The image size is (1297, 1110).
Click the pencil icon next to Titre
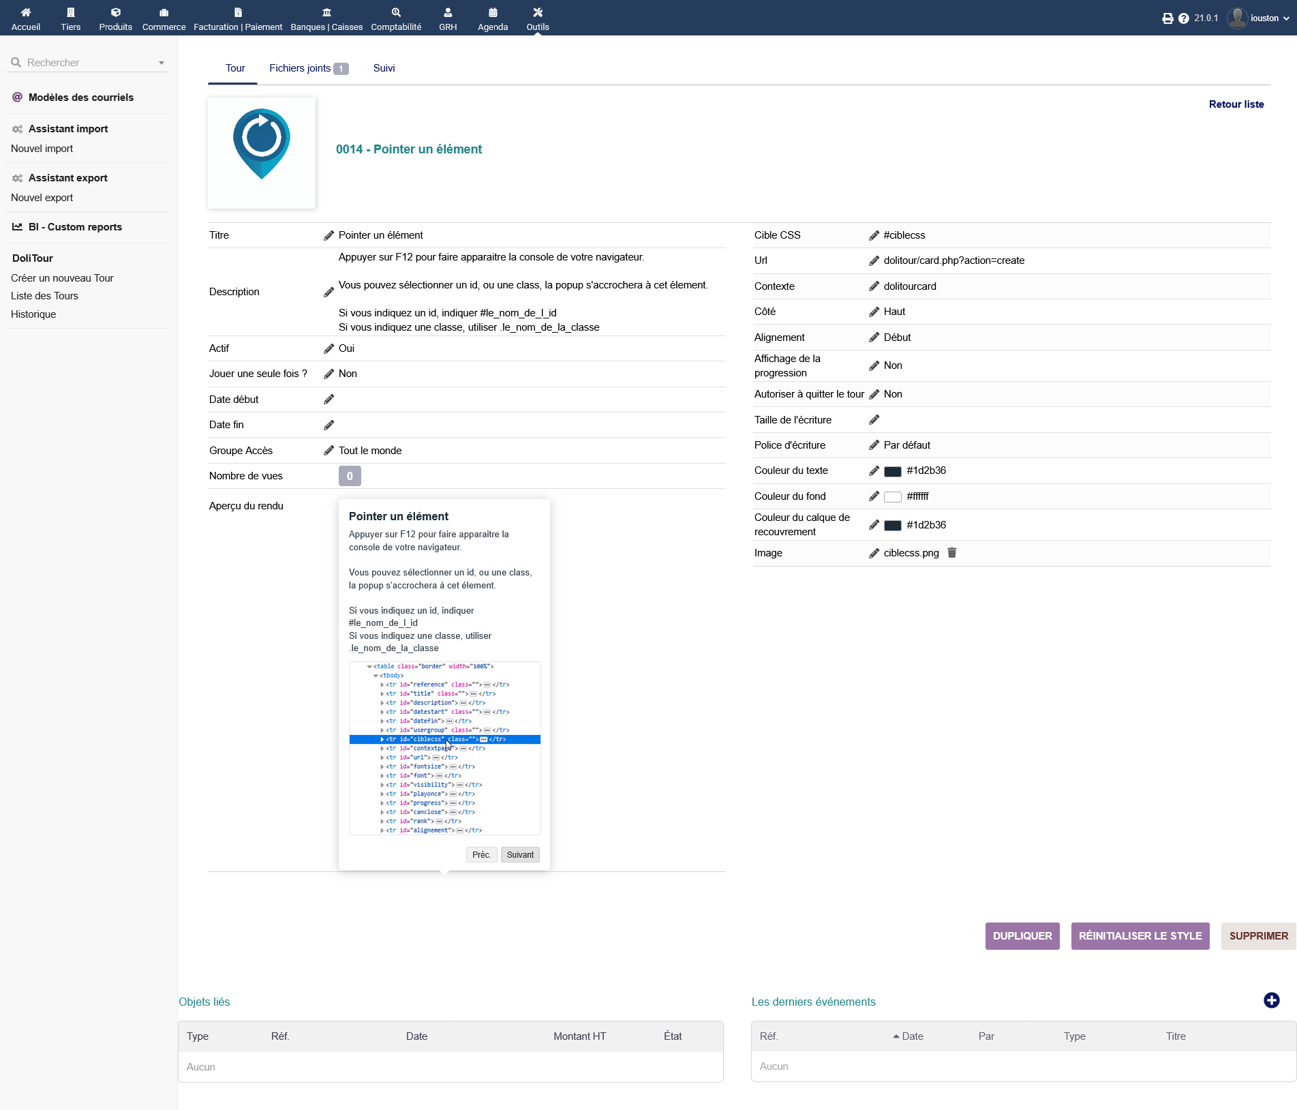tap(329, 235)
